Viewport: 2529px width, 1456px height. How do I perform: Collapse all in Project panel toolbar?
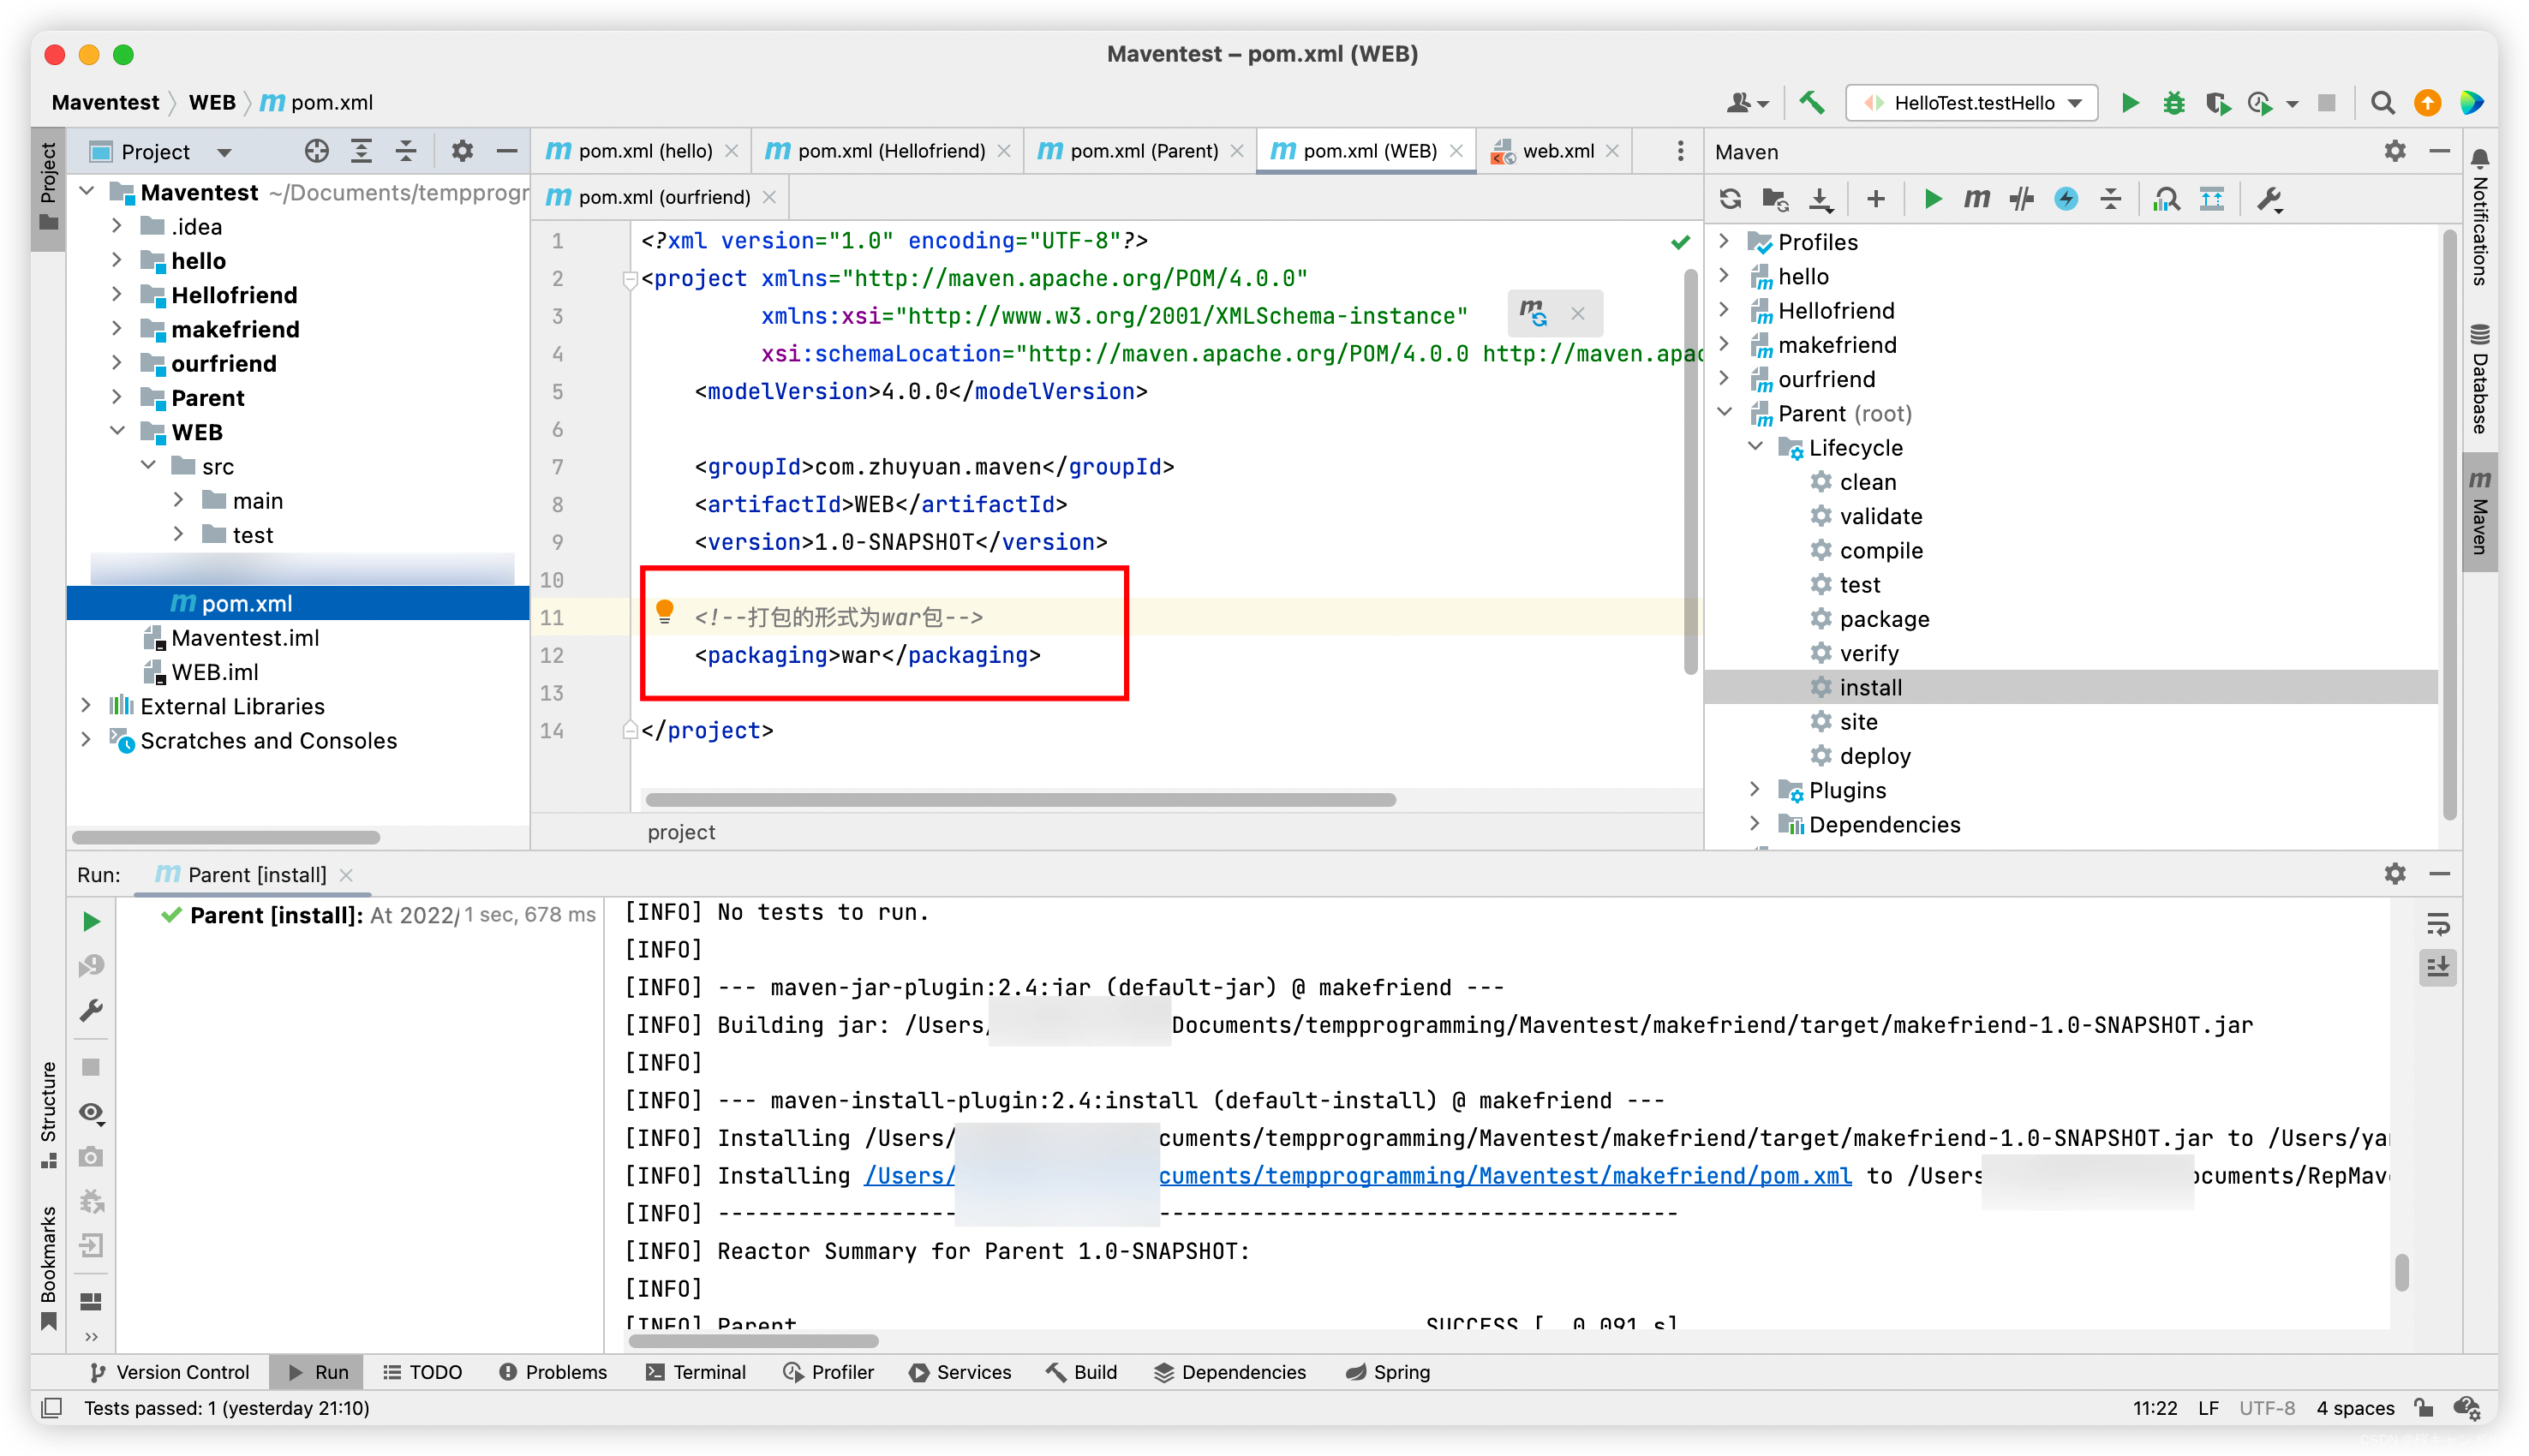click(406, 151)
